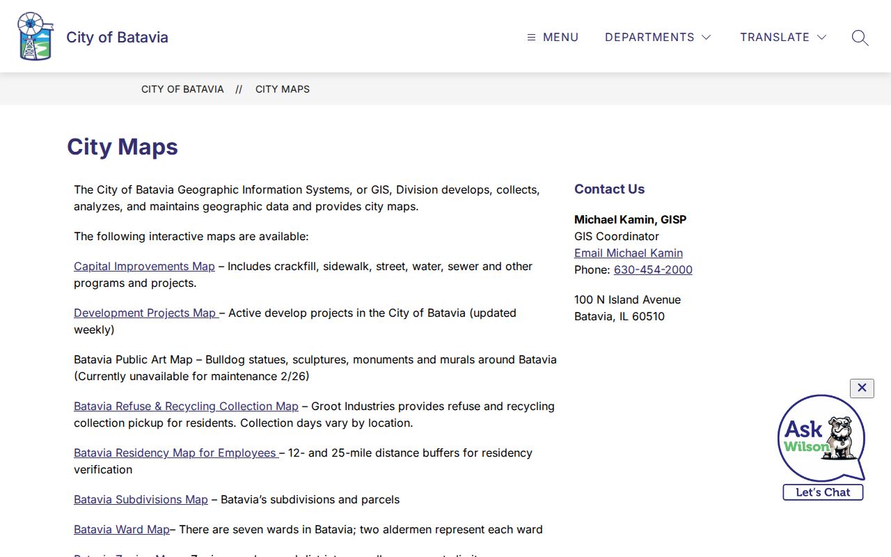891x557 pixels.
Task: Click the Contact Us heading
Action: [x=609, y=189]
